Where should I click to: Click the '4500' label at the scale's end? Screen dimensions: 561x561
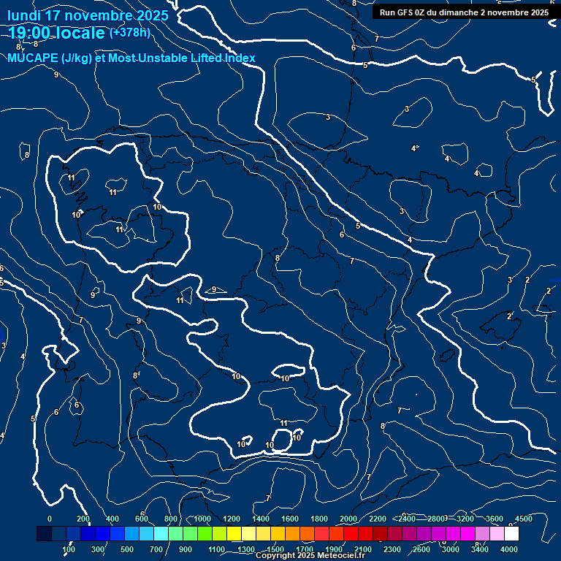(524, 519)
